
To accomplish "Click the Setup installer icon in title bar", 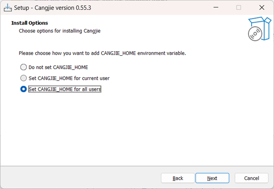I will (x=8, y=8).
